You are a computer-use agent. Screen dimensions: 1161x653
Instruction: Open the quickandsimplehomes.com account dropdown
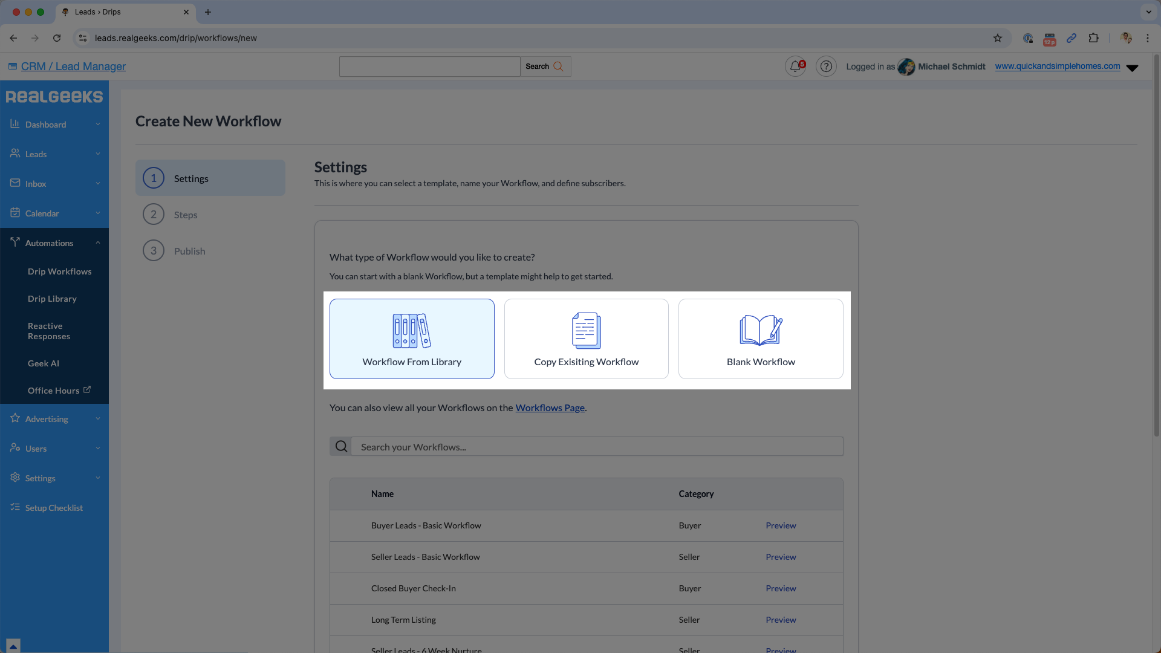click(1133, 68)
